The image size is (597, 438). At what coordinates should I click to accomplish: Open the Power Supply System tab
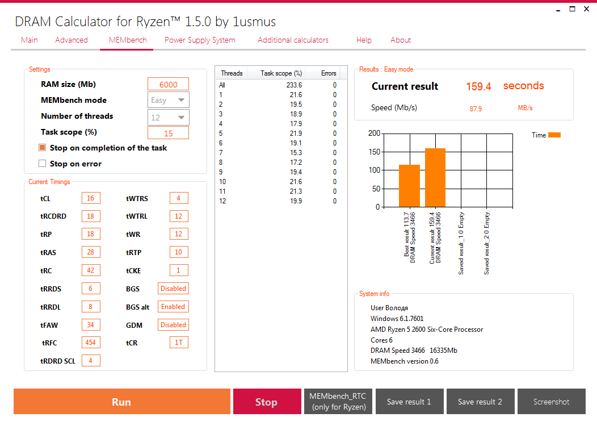[x=200, y=40]
